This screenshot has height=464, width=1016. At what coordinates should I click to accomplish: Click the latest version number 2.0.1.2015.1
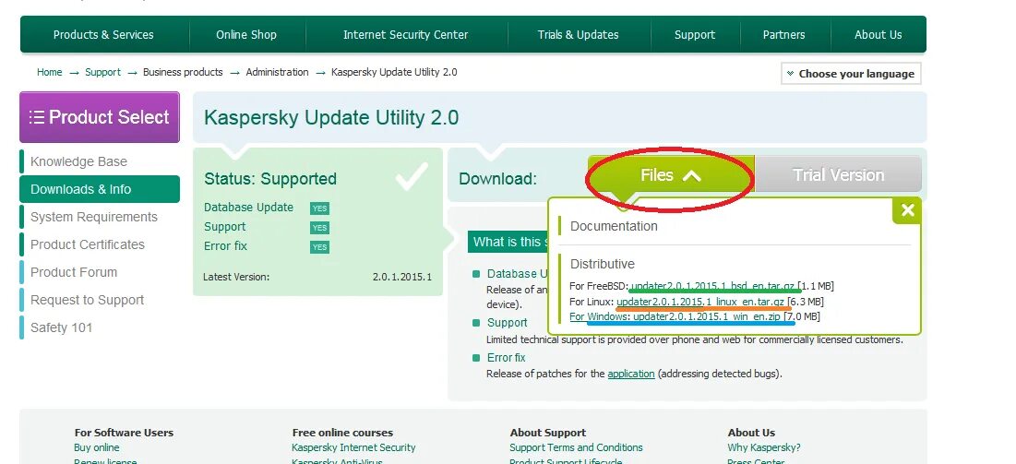(401, 277)
